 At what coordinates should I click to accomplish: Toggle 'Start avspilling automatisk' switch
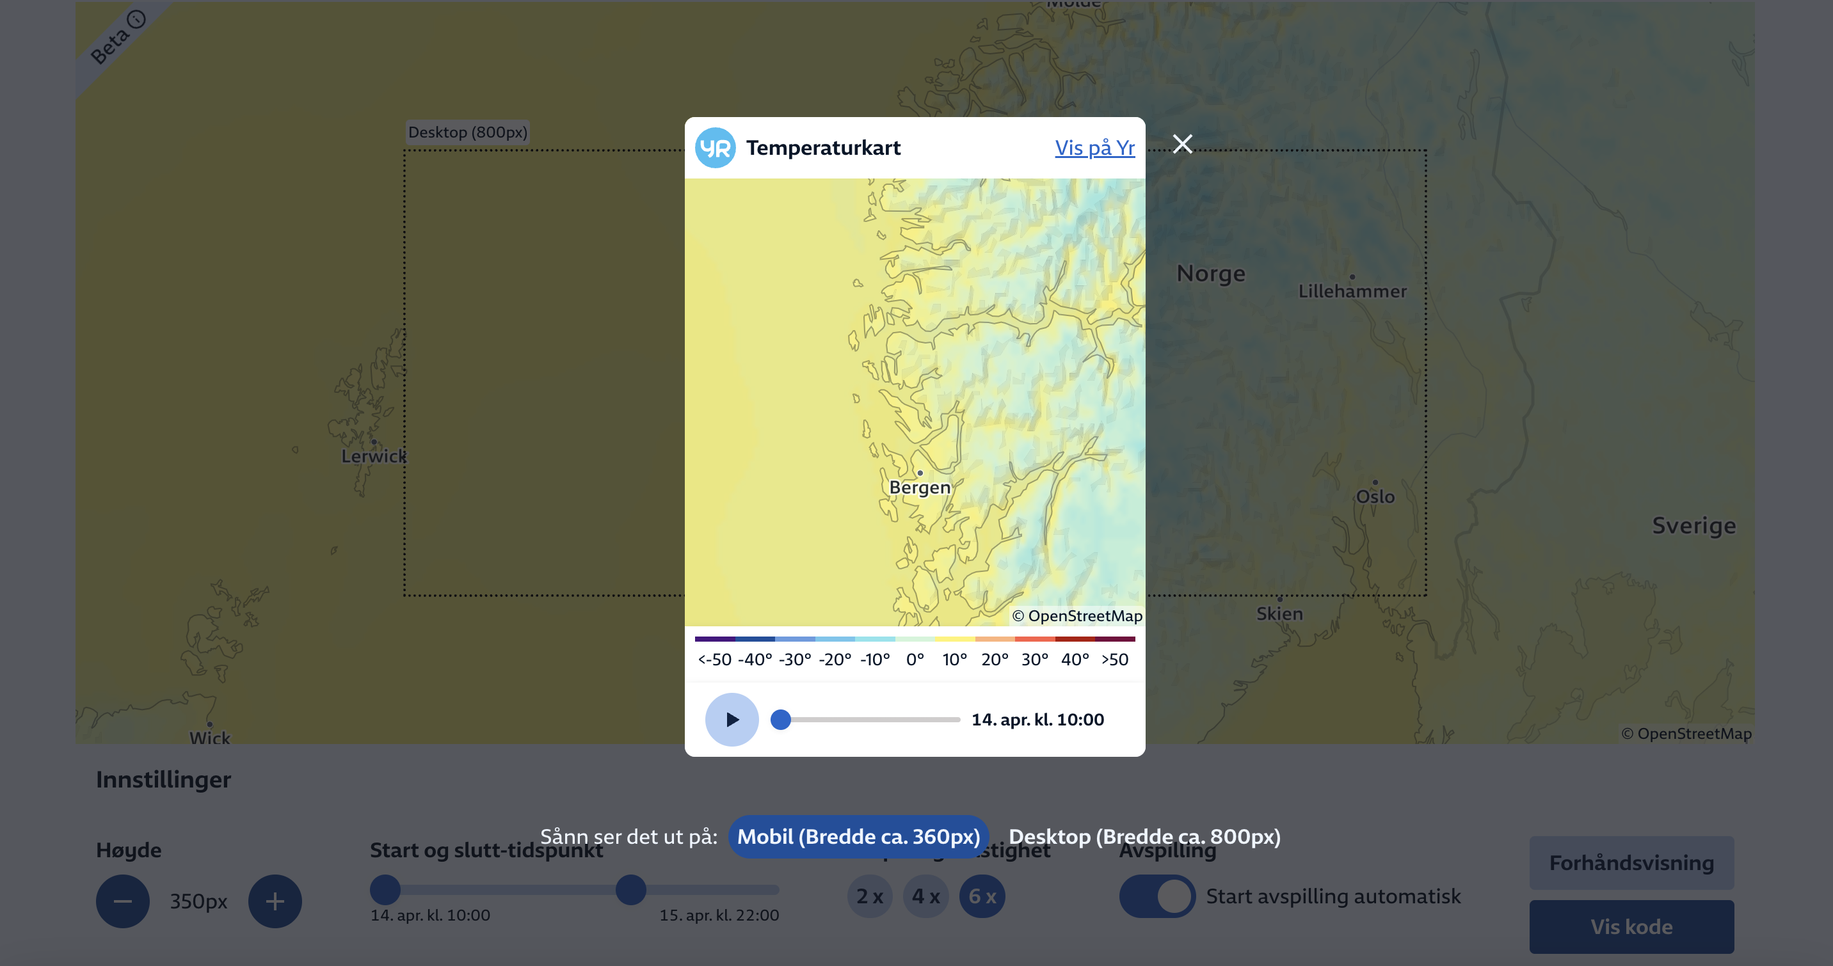[x=1157, y=896]
